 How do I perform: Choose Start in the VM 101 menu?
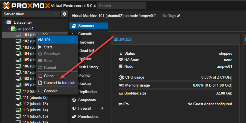(x=57, y=47)
